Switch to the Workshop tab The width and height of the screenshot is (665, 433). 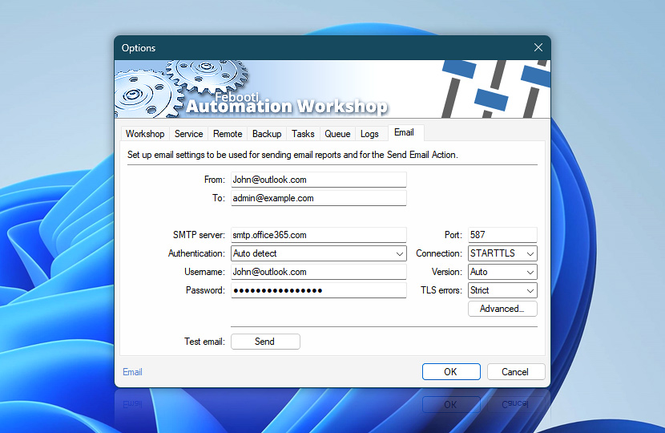coord(145,134)
